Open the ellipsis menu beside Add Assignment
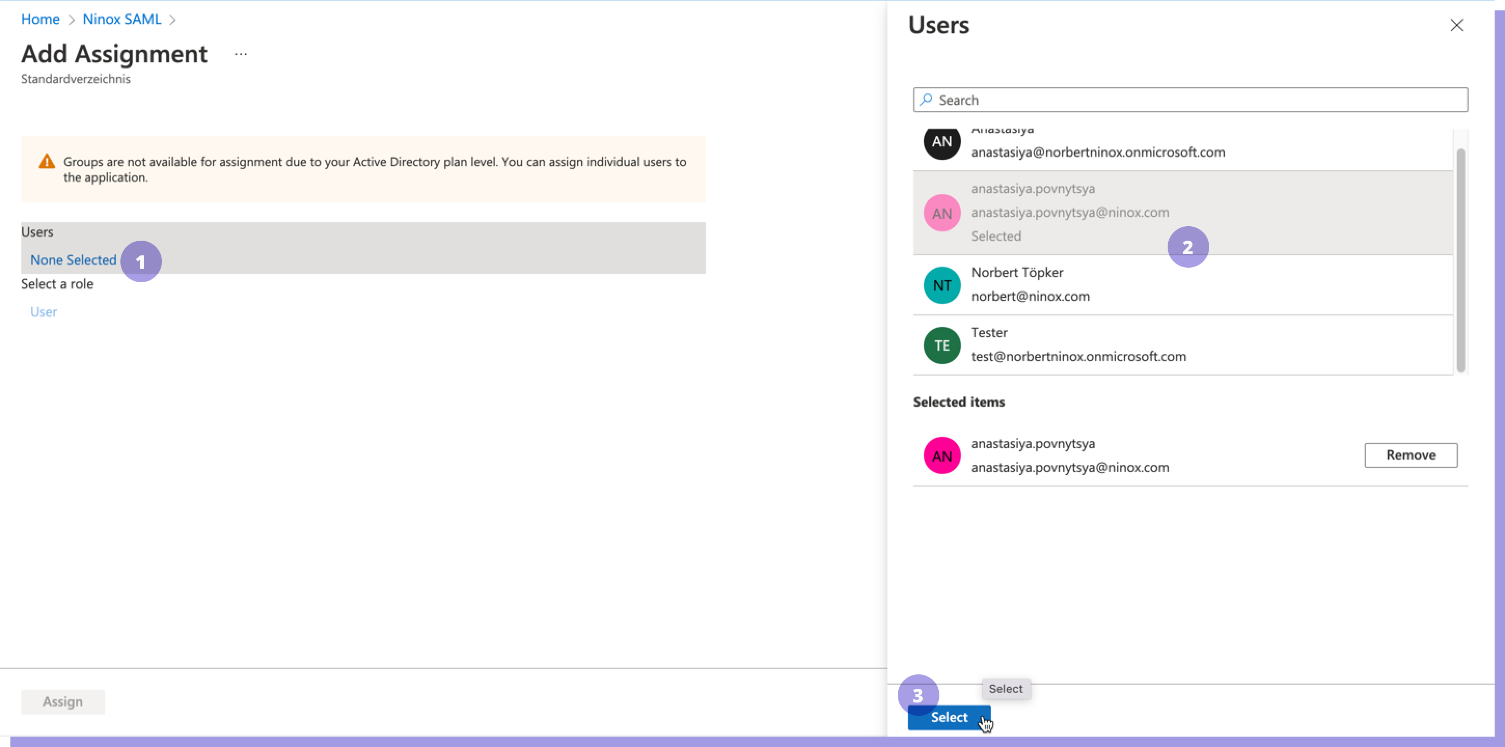 pos(241,54)
